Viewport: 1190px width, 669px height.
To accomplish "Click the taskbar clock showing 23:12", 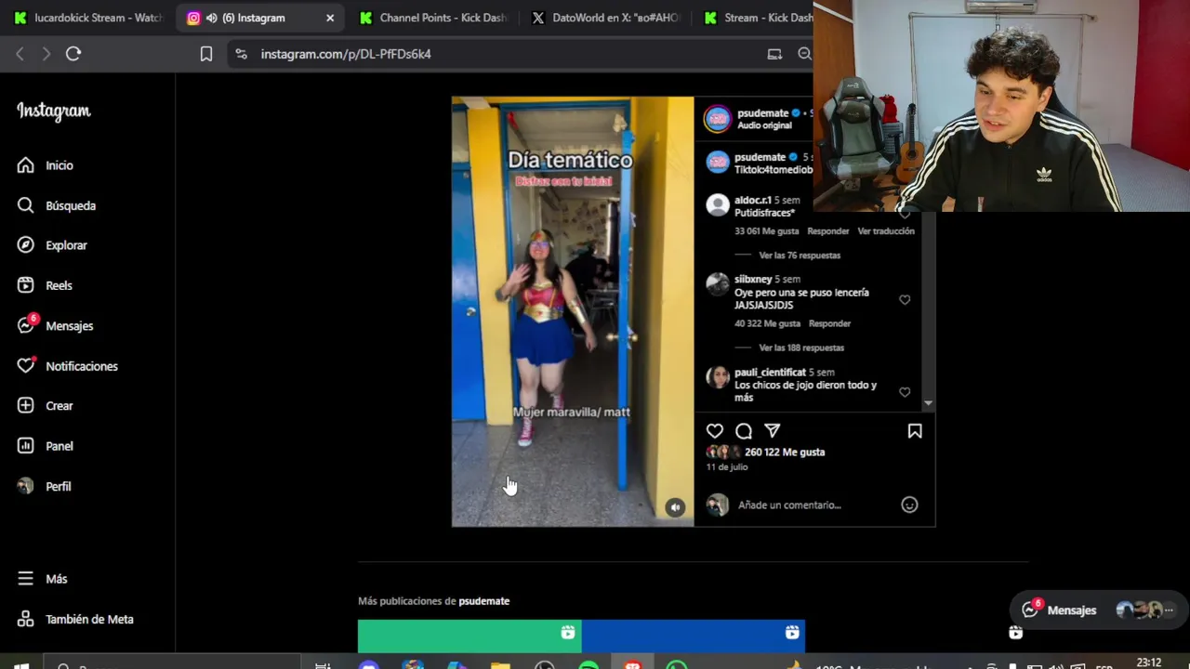I will (1149, 662).
